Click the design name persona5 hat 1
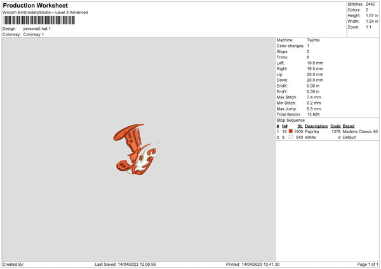The width and height of the screenshot is (381, 269). (x=37, y=29)
